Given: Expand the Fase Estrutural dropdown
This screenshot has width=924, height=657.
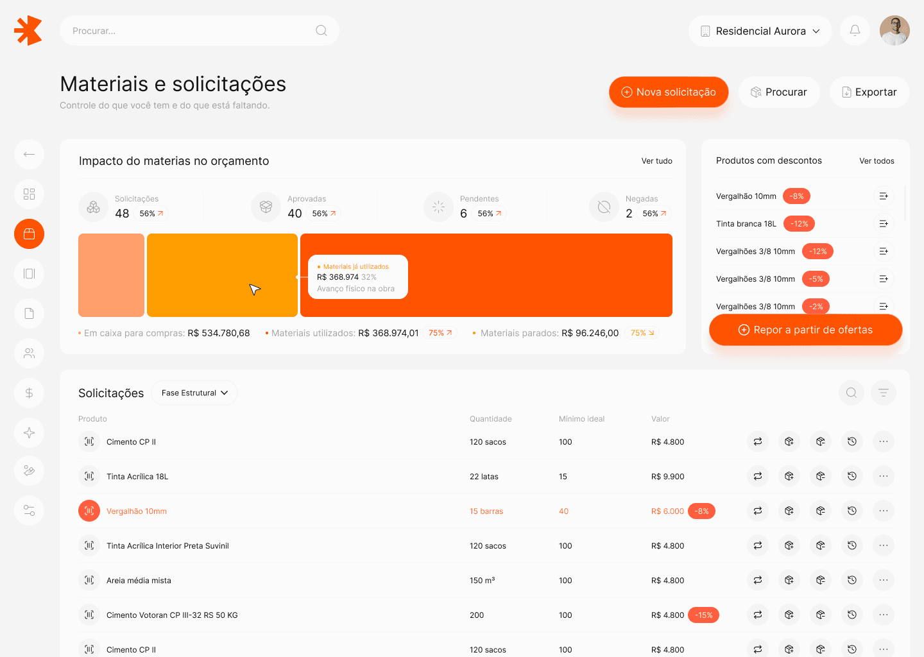Looking at the screenshot, I should [194, 393].
